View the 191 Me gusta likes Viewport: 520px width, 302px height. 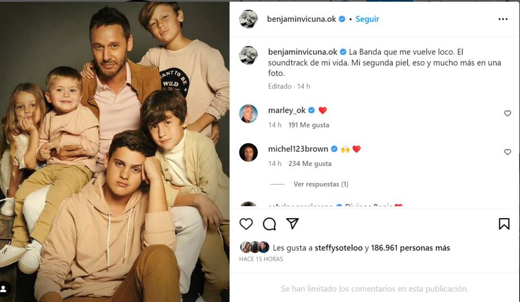309,125
